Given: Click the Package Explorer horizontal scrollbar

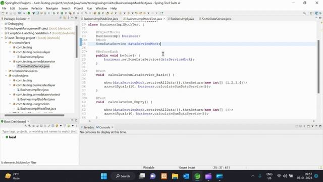Looking at the screenshot, I should point(34,115).
